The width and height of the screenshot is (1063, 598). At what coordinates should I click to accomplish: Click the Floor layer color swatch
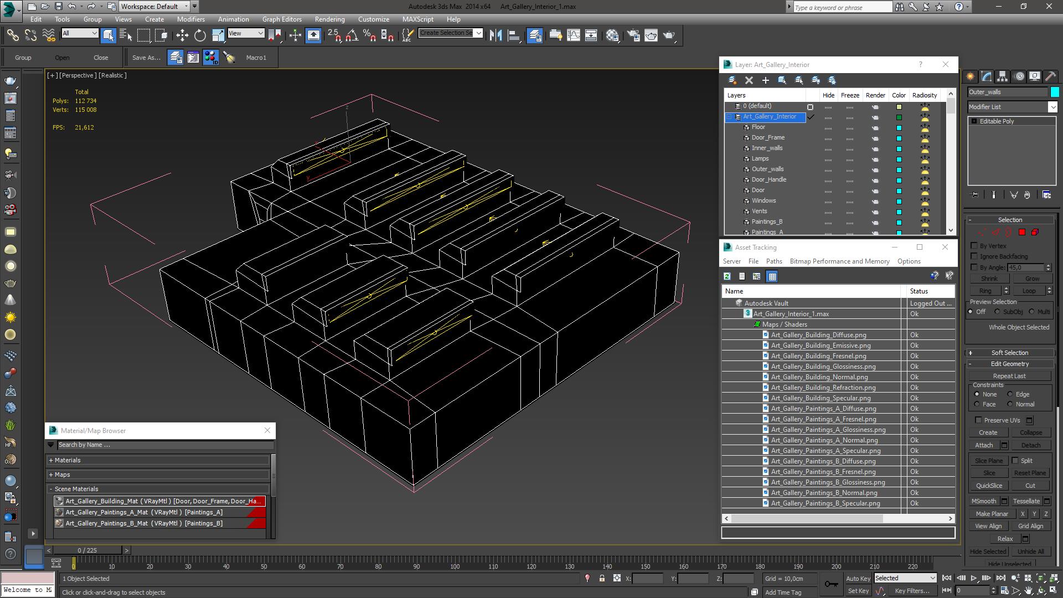pos(899,127)
